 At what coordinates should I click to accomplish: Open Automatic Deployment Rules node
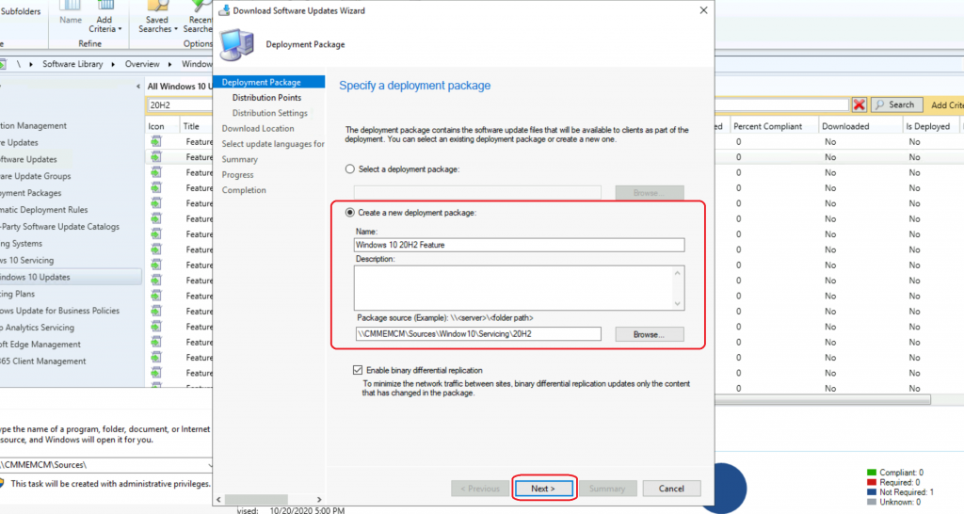43,210
